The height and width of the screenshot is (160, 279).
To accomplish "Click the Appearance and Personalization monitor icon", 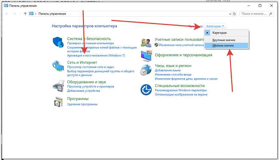I will point(146,56).
